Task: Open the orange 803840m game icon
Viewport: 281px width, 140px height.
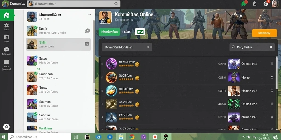Action: click(x=111, y=77)
